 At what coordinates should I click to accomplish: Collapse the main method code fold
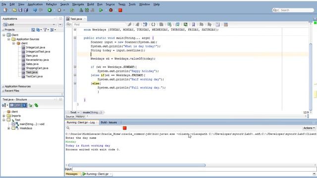[75, 38]
